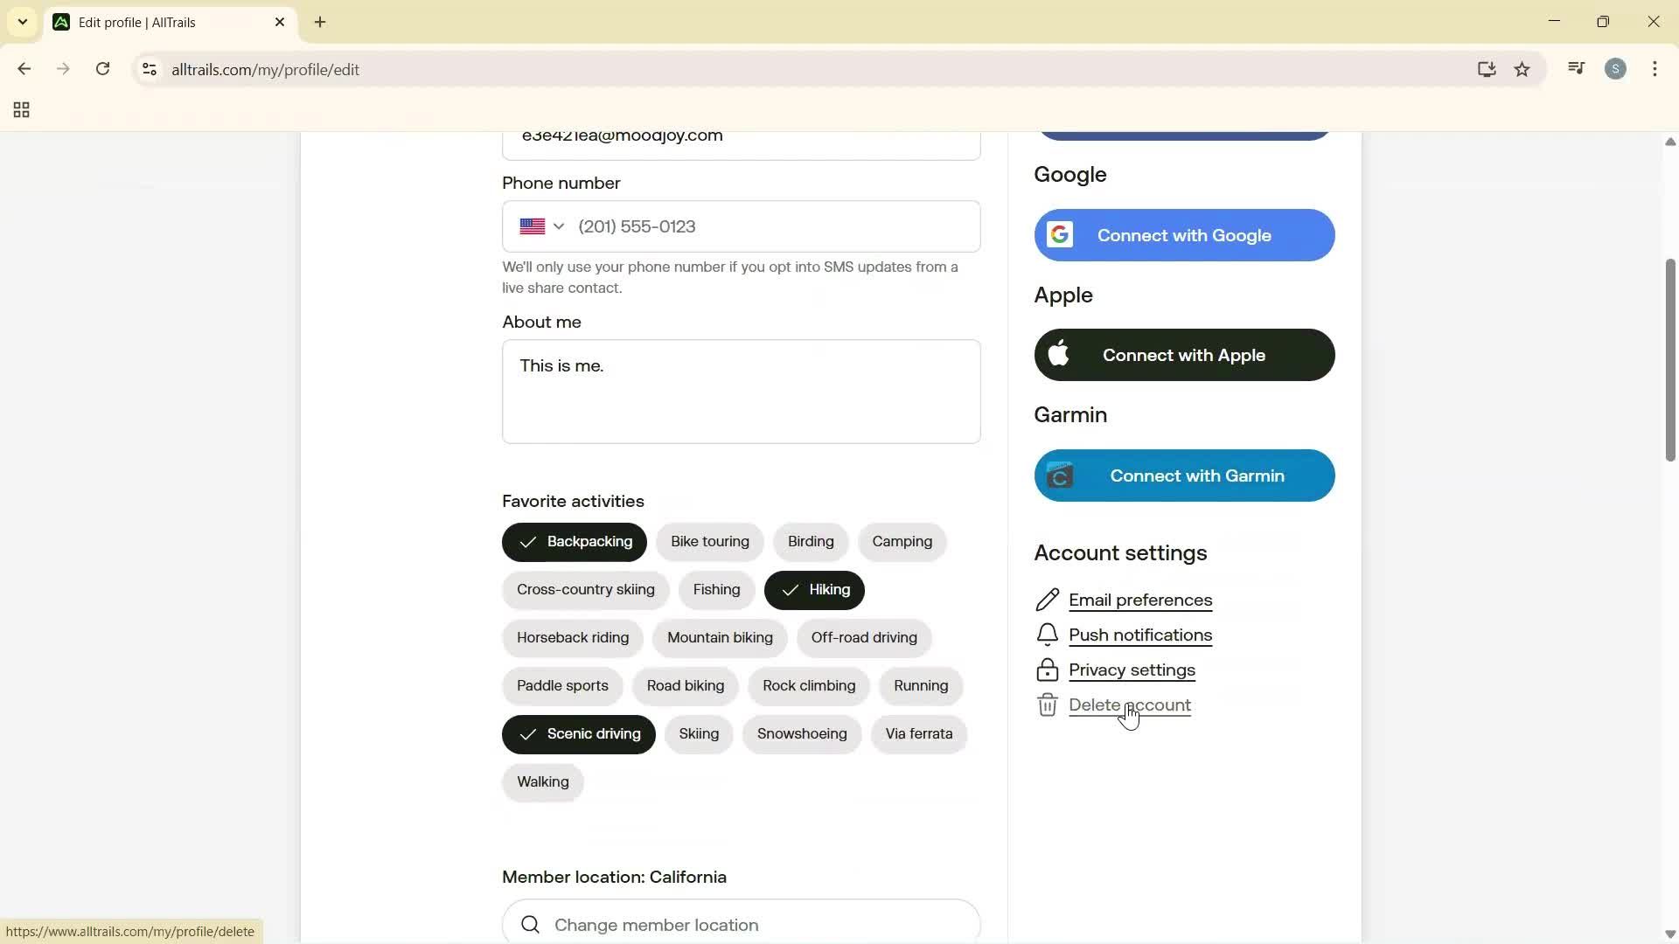The width and height of the screenshot is (1679, 944).
Task: Click the lock icon next to Privacy settings
Action: 1049,670
